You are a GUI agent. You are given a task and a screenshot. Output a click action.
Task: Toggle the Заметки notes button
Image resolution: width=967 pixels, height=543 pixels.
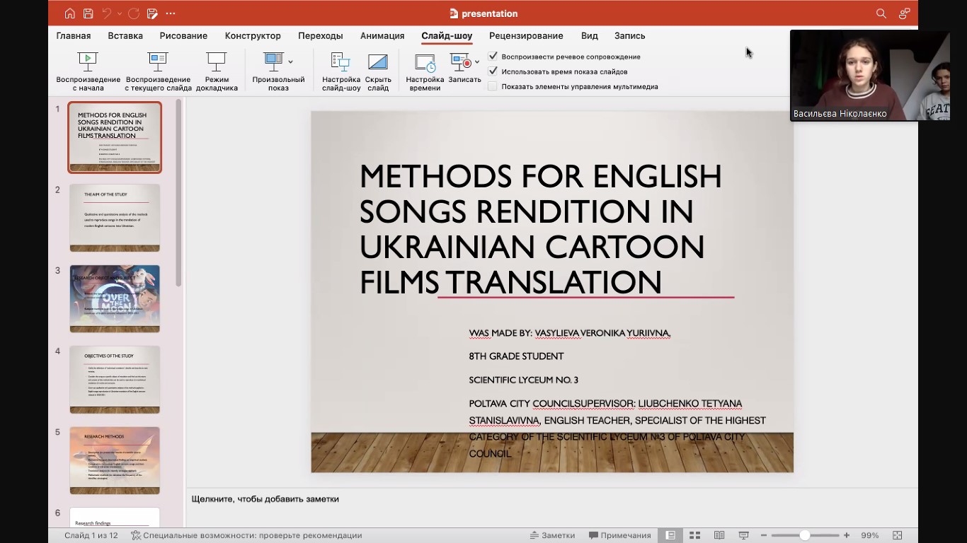(552, 535)
